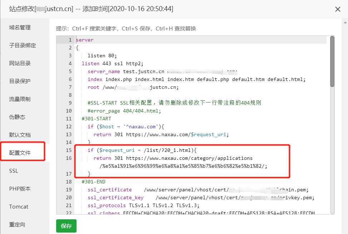The height and width of the screenshot is (234, 348).
Task: Open Tomcat settings tab
Action: 19,207
